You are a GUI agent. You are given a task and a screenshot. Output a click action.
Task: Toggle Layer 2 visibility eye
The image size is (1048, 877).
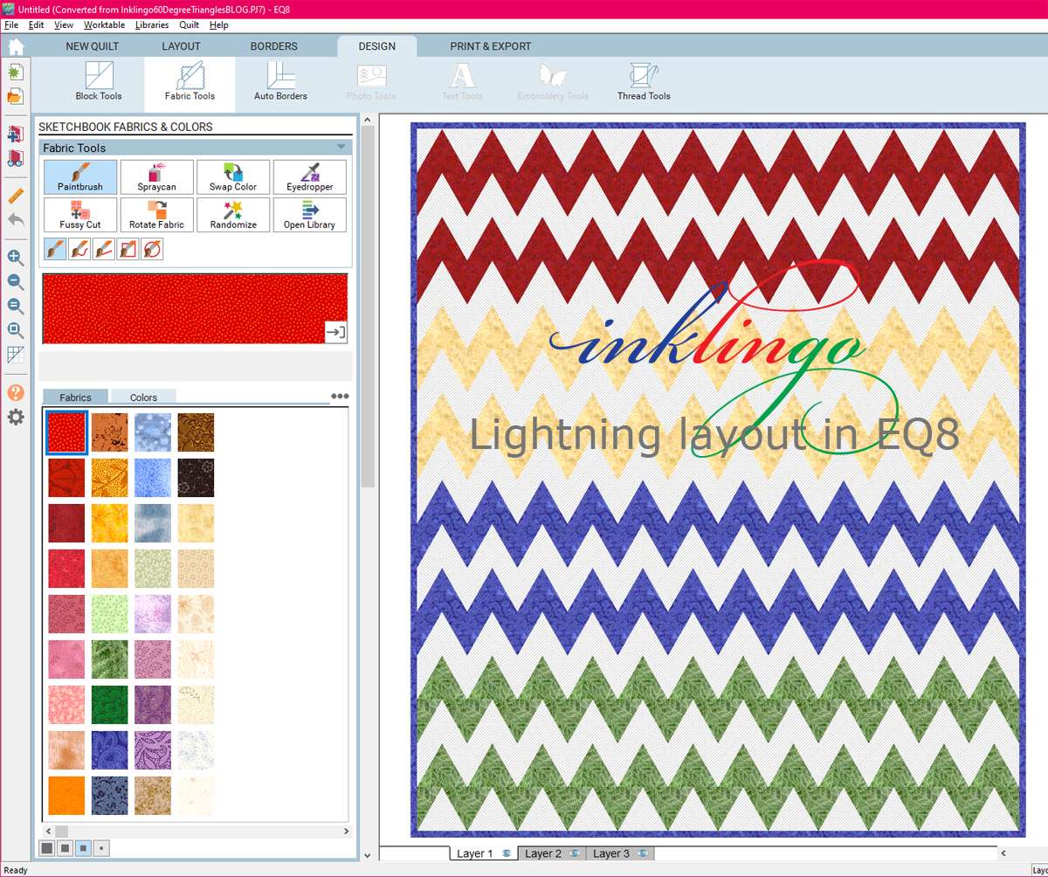point(575,853)
